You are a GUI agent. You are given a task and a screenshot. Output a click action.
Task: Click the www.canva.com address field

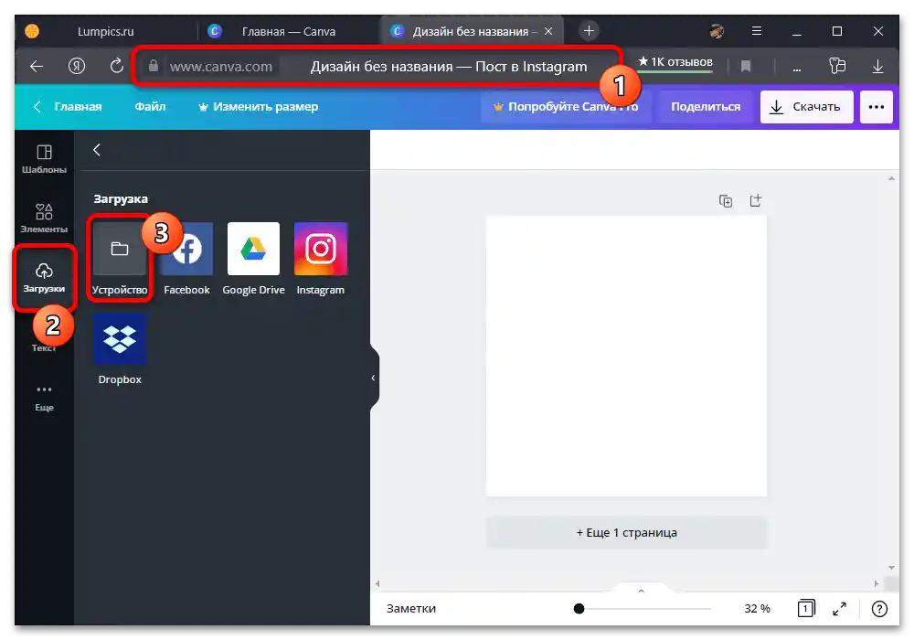click(x=220, y=67)
